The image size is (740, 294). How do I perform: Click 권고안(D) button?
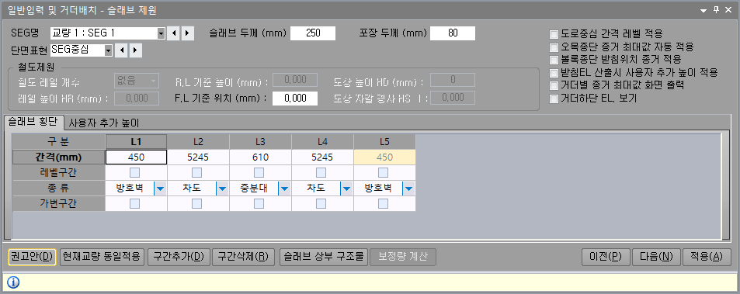click(32, 256)
